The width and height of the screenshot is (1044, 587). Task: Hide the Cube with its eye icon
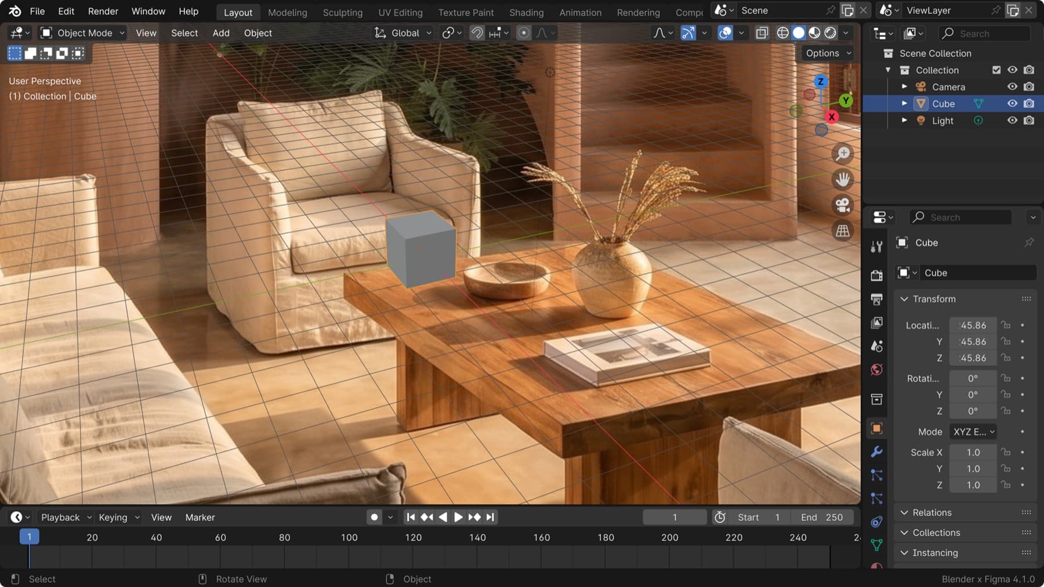[1012, 104]
